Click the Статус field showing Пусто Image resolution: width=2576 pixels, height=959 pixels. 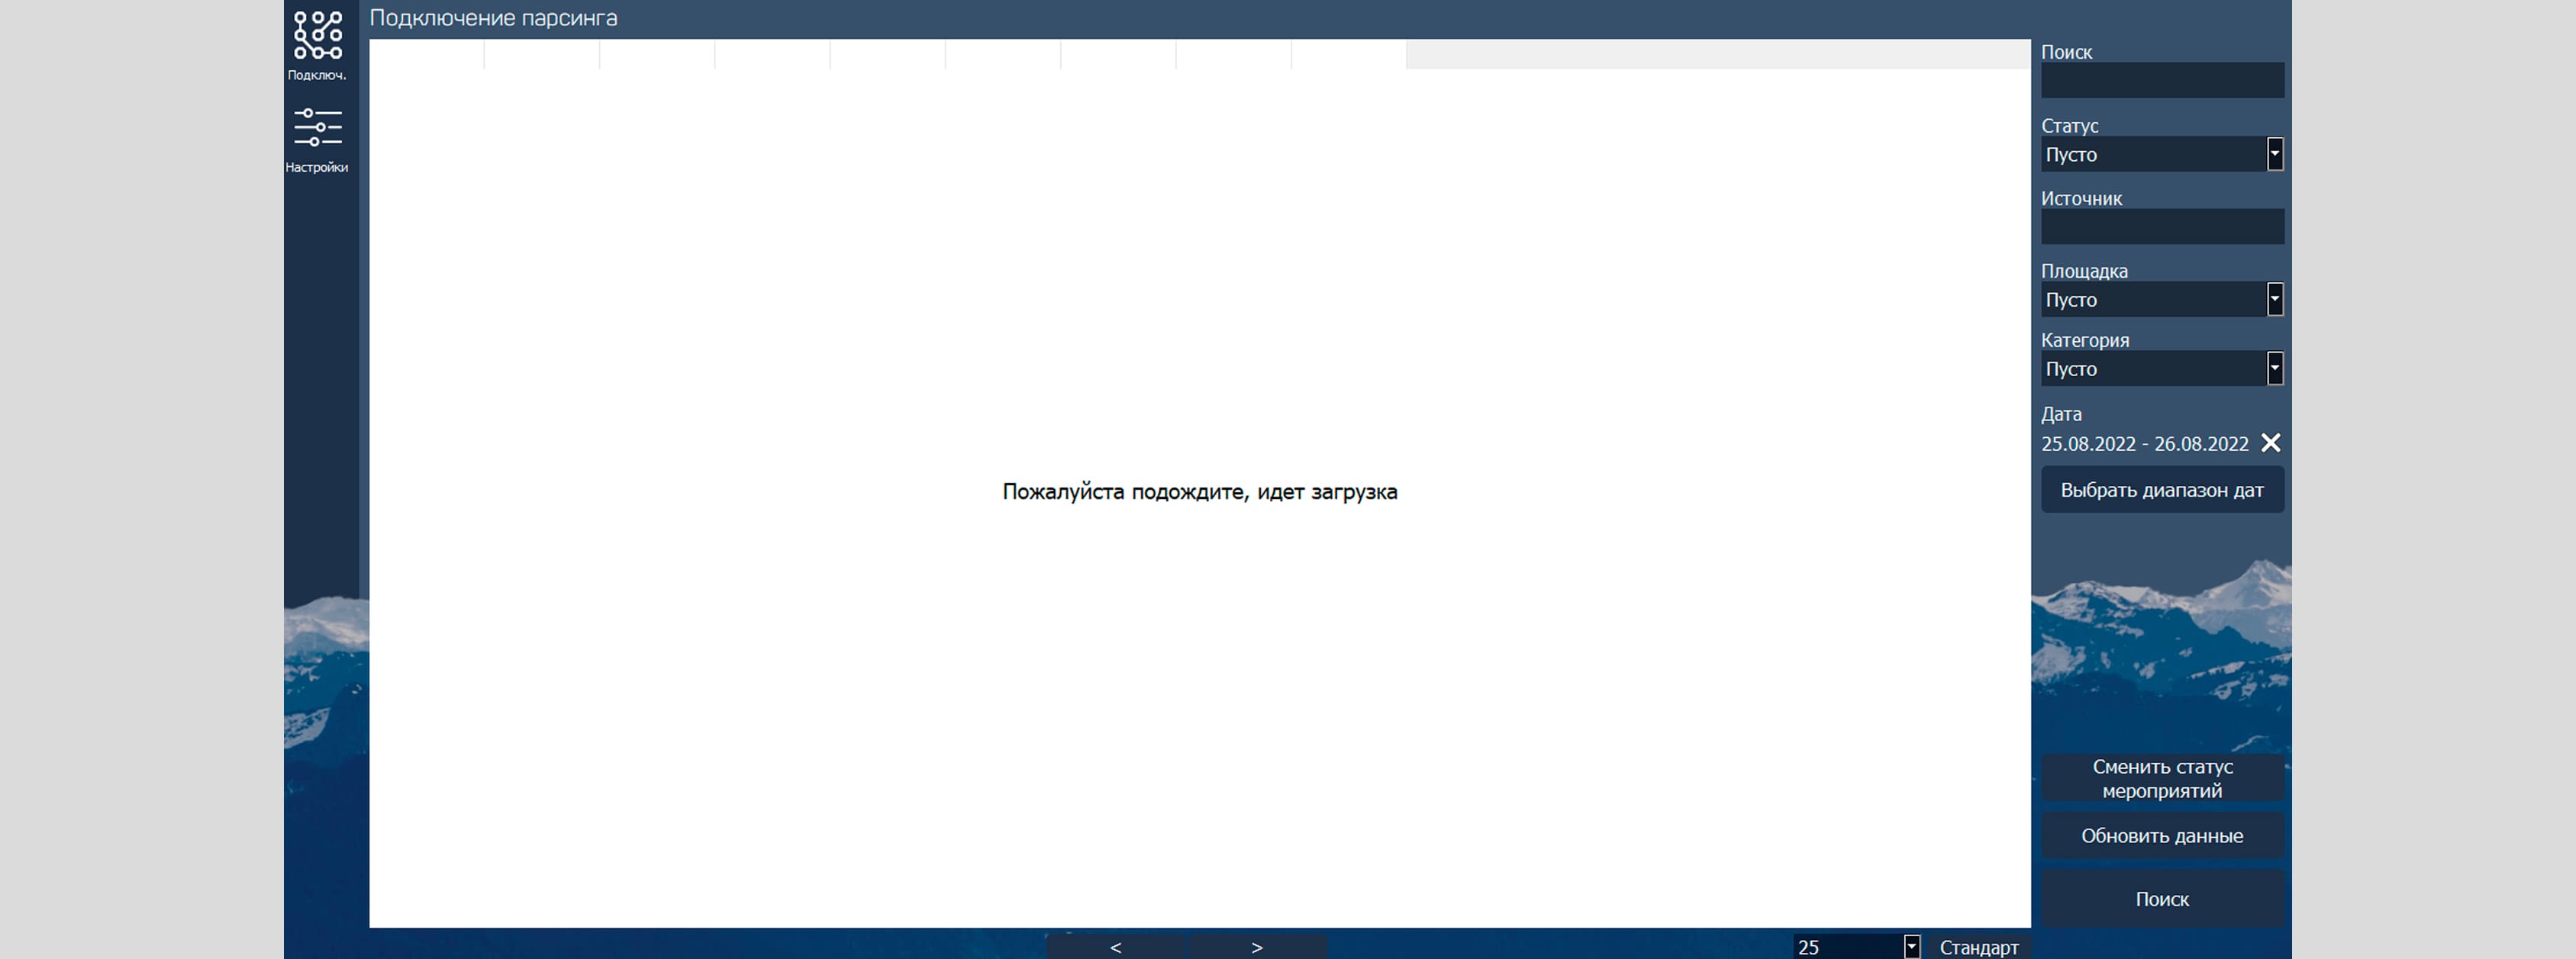[x=2153, y=154]
